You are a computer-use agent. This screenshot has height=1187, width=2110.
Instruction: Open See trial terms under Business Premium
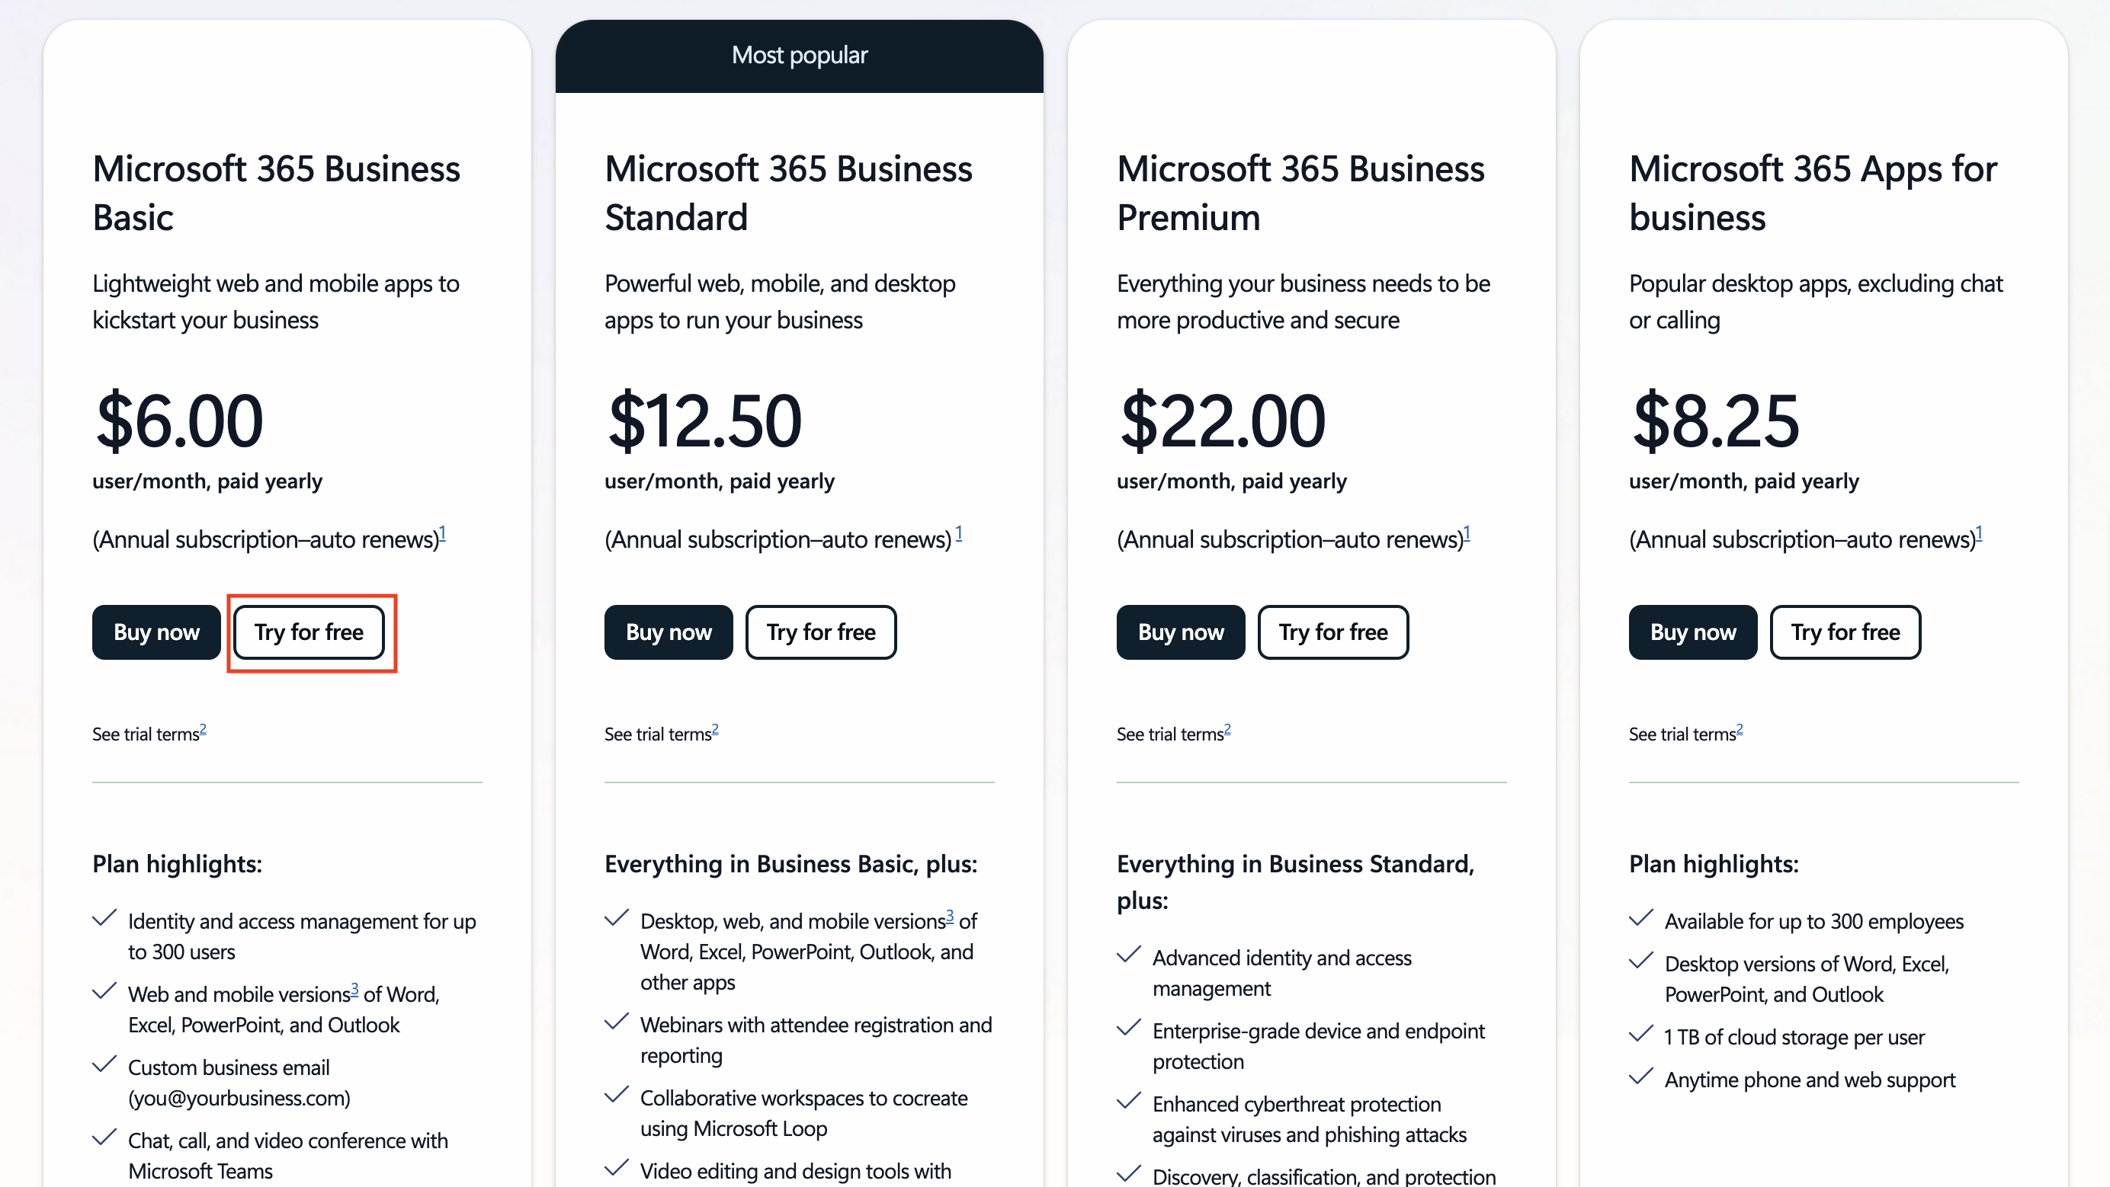(x=1169, y=734)
